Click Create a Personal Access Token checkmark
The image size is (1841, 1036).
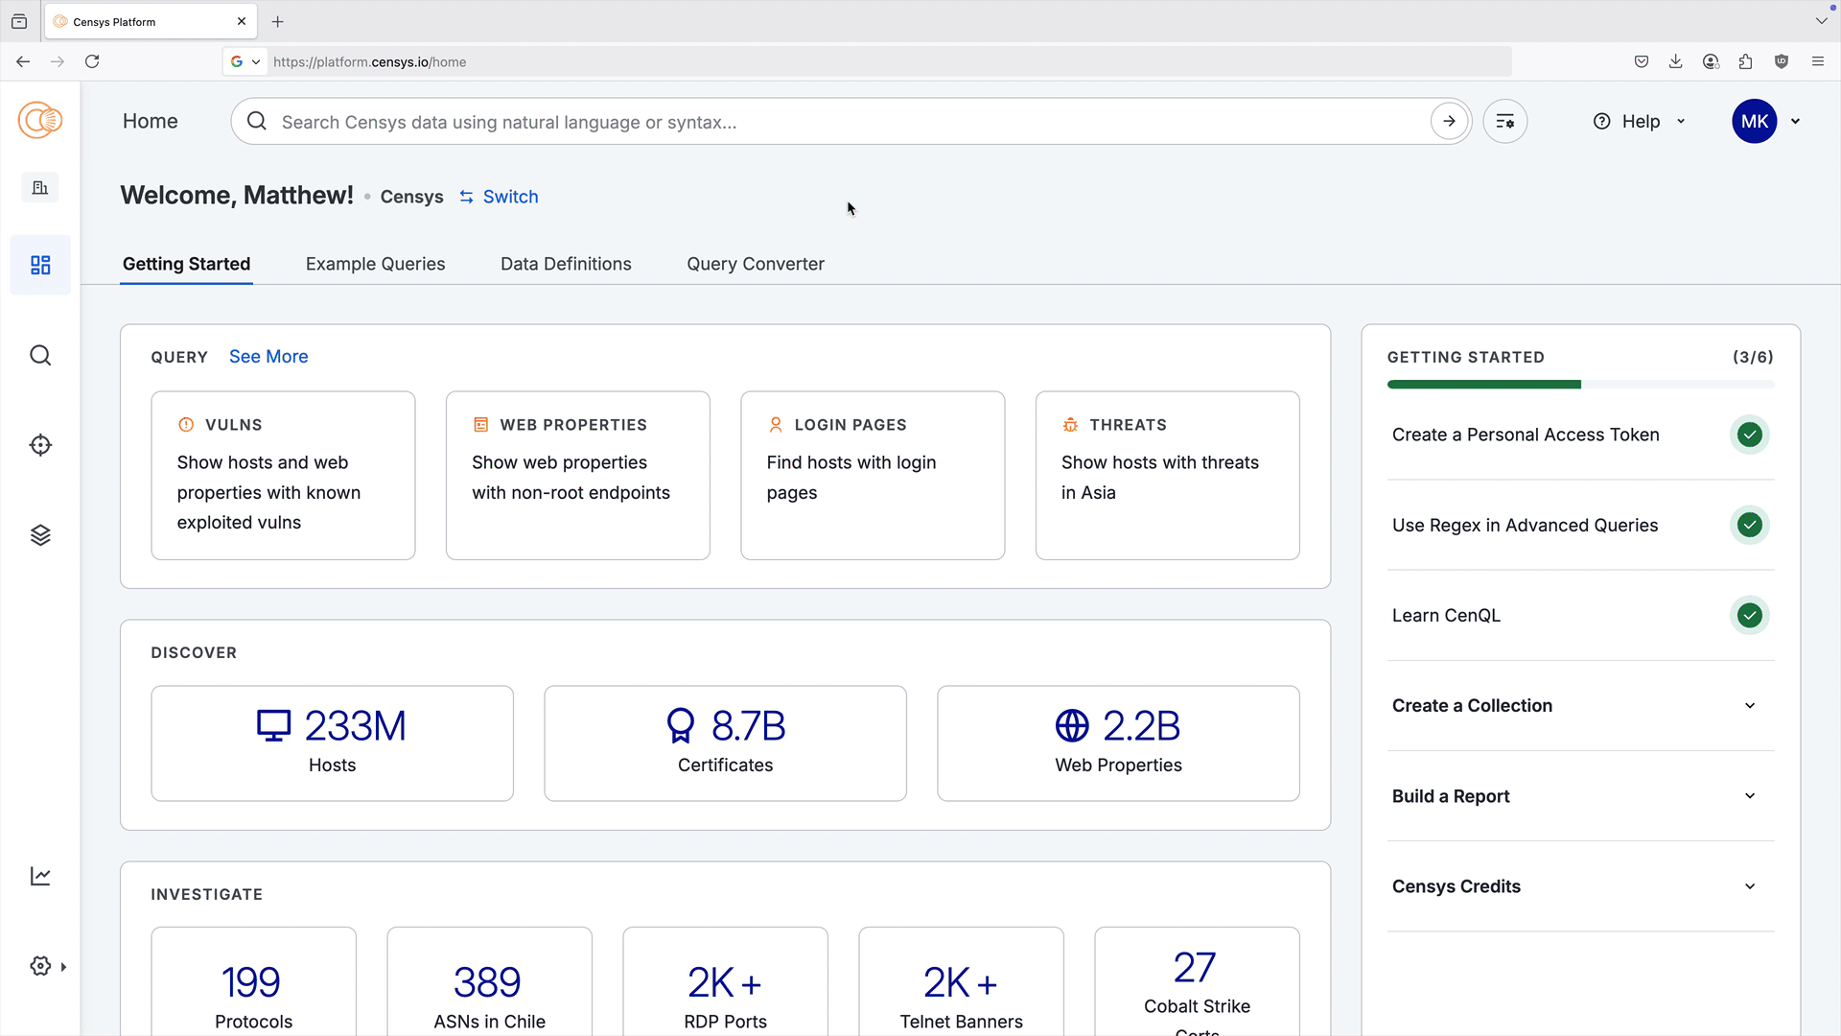point(1750,435)
